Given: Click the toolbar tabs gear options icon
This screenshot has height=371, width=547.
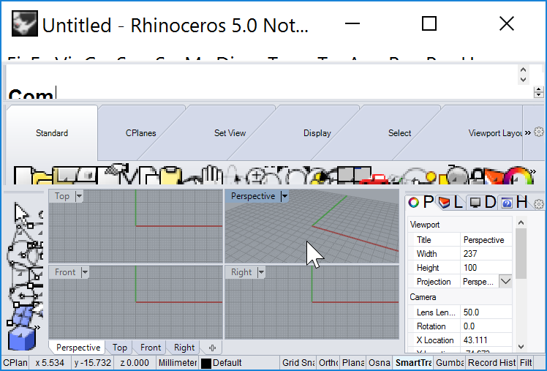Looking at the screenshot, I should click(x=539, y=132).
